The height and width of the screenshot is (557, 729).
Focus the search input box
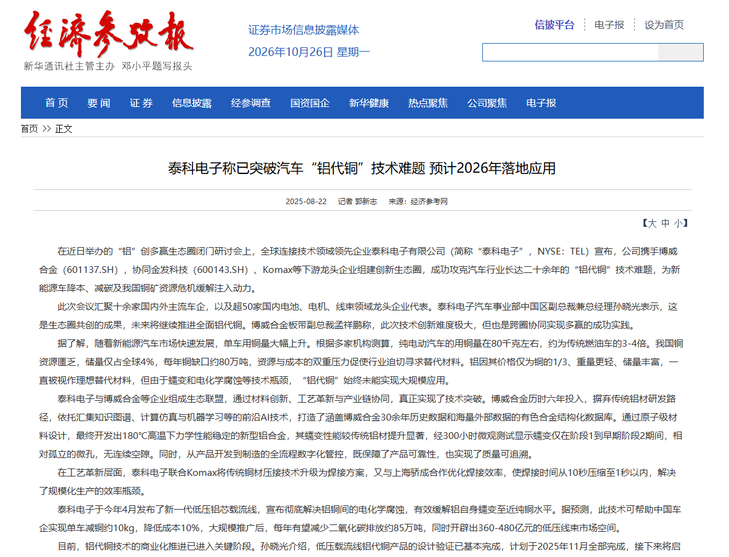coord(570,52)
